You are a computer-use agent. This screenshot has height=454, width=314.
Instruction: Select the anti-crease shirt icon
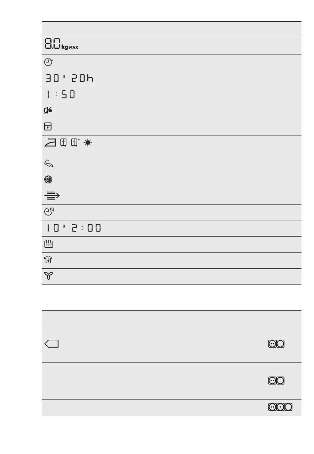click(x=48, y=260)
